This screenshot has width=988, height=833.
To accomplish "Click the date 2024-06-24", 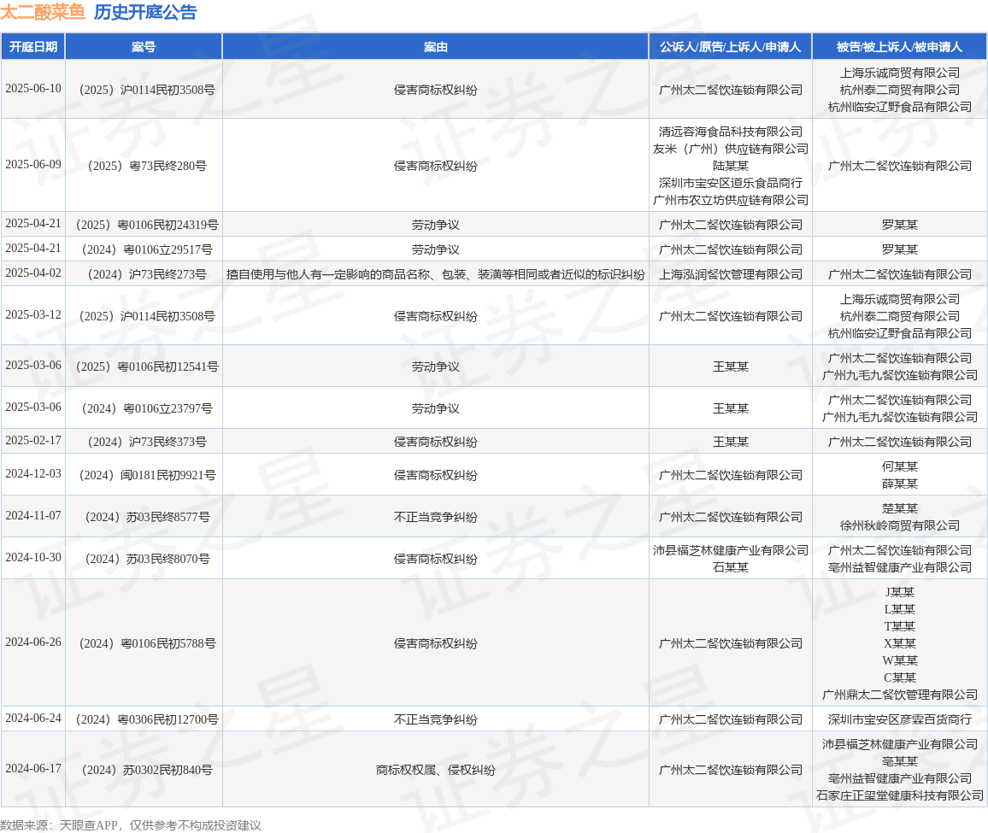I will coord(33,718).
